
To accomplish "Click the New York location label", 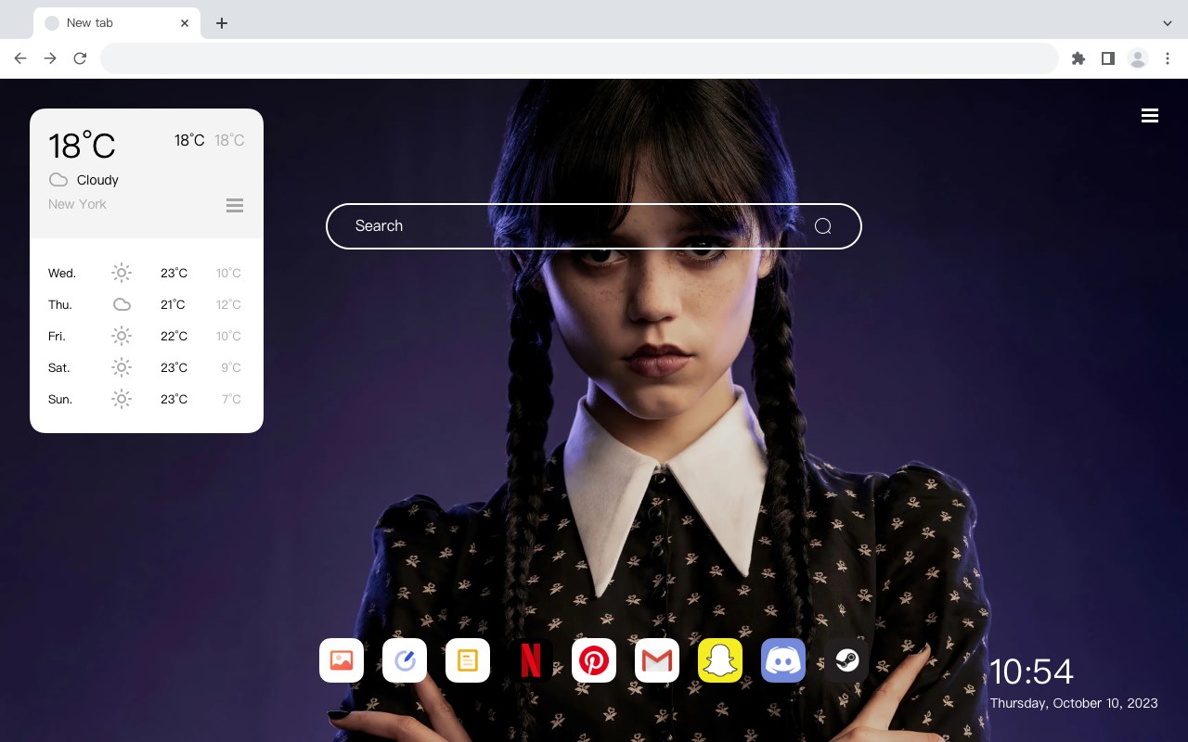I will [x=77, y=204].
